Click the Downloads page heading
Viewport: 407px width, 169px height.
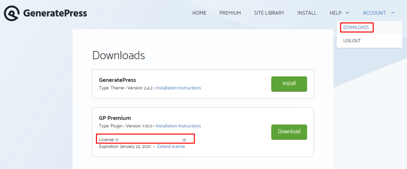[119, 55]
